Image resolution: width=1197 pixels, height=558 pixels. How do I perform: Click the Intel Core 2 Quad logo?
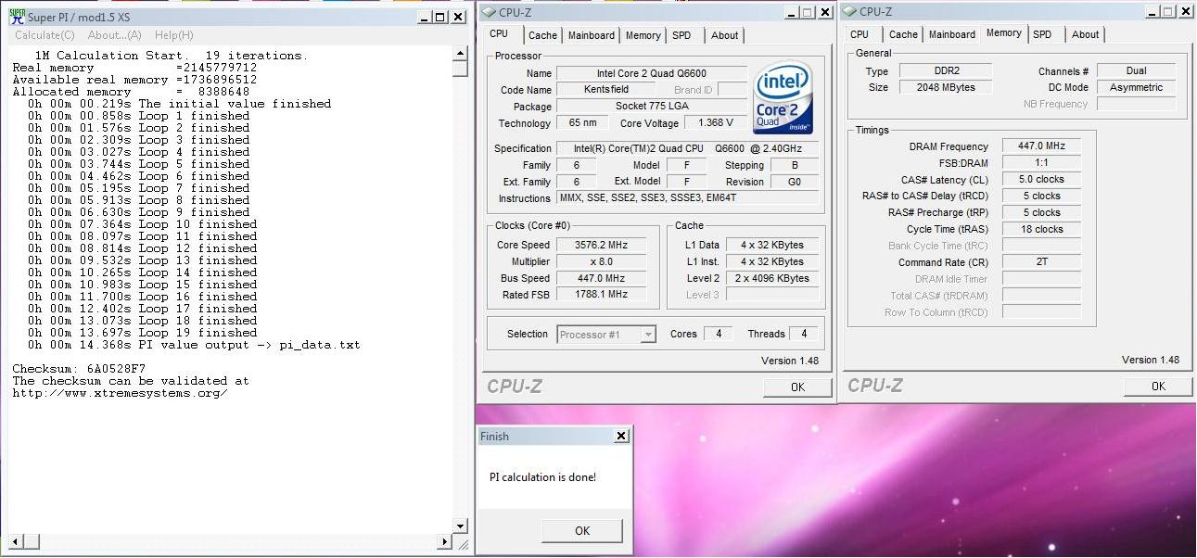pyautogui.click(x=783, y=97)
